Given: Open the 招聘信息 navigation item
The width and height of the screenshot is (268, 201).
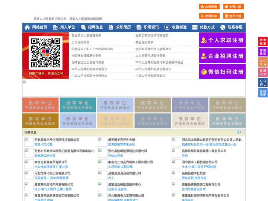Looking at the screenshot, I should 95,27.
